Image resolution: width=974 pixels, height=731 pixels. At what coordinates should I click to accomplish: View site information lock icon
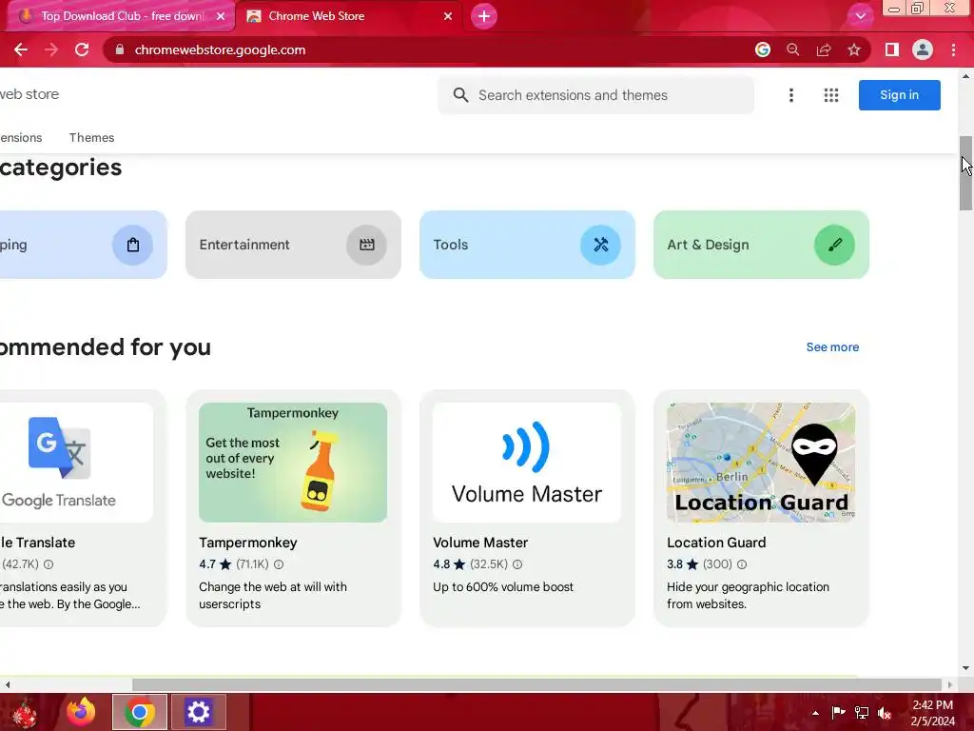click(120, 49)
